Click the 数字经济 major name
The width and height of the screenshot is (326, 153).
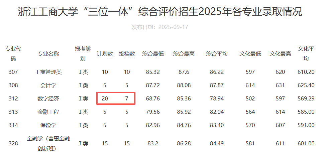(x=48, y=98)
